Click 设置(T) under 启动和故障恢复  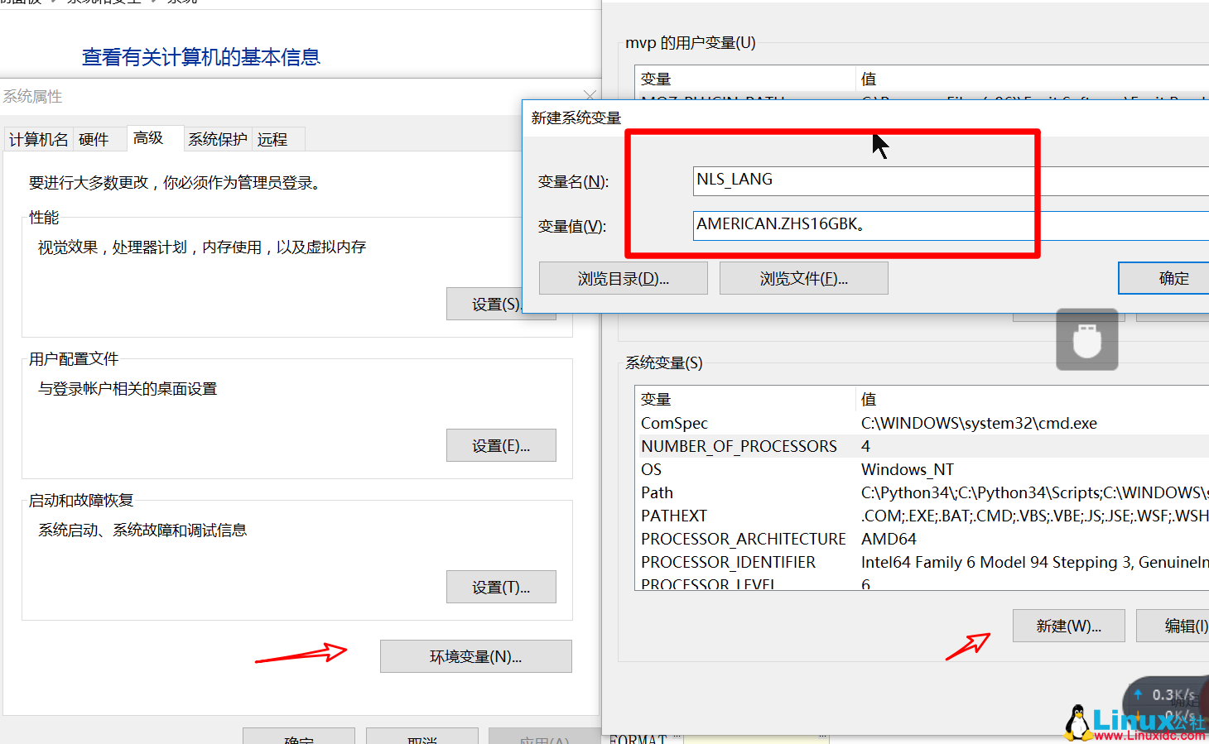pos(500,586)
